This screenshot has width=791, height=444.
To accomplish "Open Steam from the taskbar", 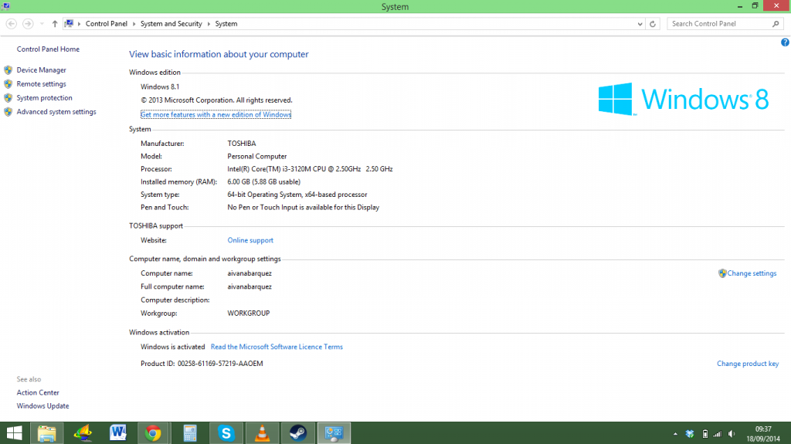I will click(298, 433).
